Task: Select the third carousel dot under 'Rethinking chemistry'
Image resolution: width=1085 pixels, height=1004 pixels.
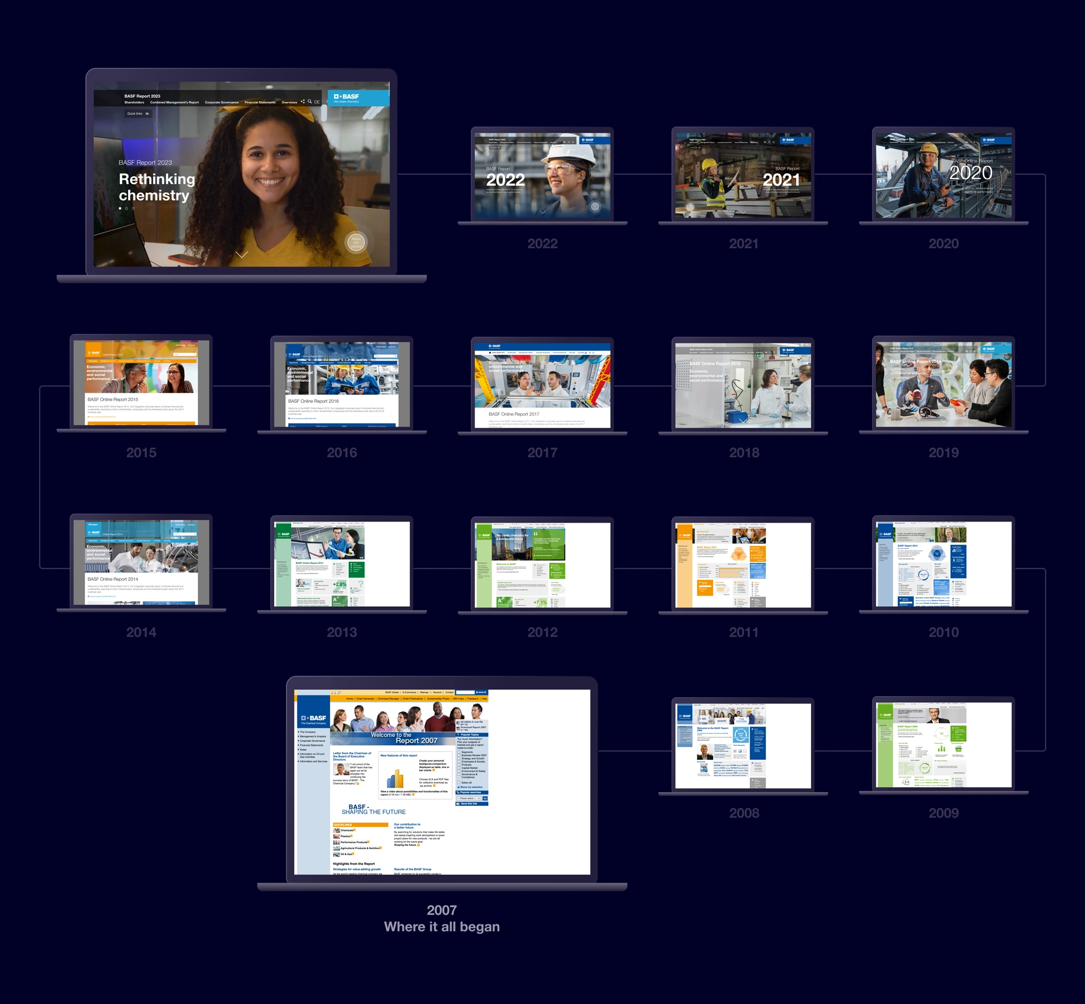Action: coord(133,208)
